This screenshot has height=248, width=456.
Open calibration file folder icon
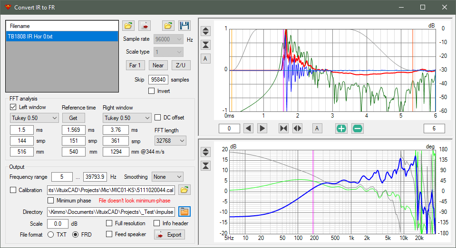coord(184,190)
